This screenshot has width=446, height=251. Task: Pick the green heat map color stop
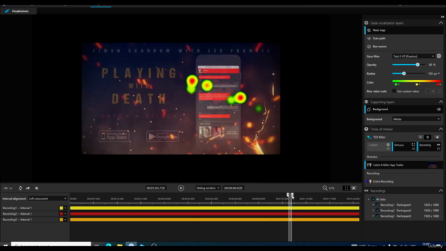397,84
